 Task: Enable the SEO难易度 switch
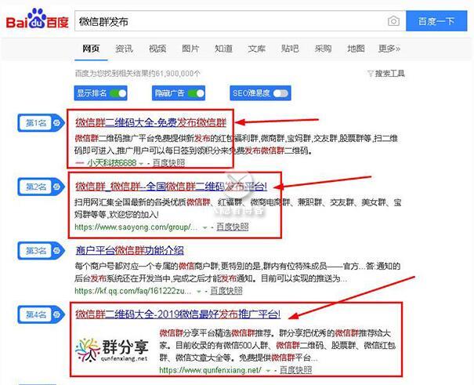point(280,93)
